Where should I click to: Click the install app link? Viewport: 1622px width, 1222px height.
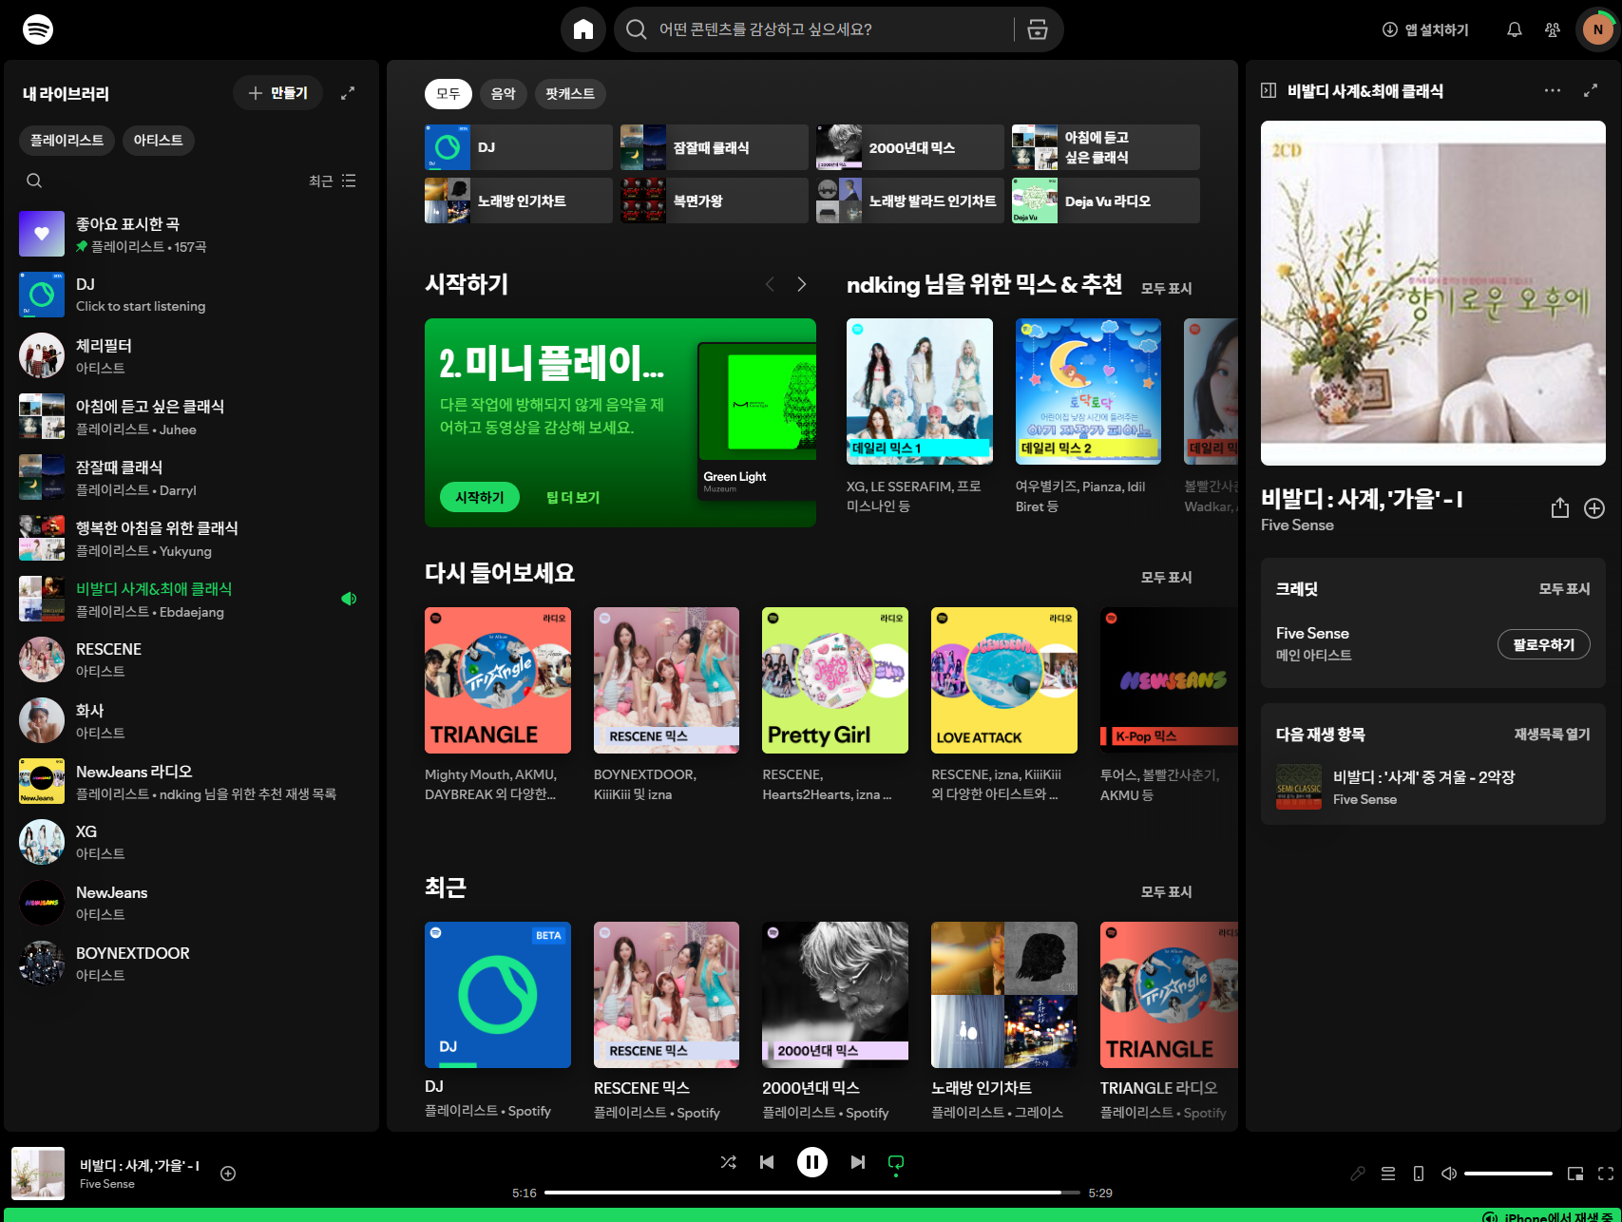click(x=1425, y=29)
